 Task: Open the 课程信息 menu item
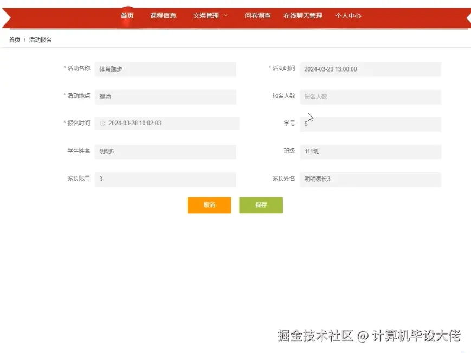point(164,16)
